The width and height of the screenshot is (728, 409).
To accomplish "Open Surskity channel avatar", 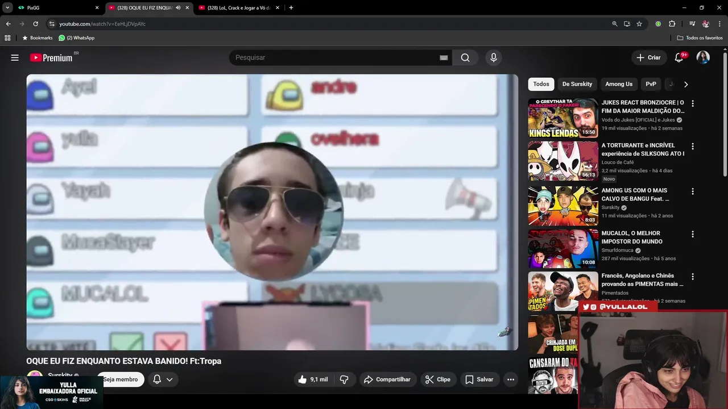I will (35, 377).
